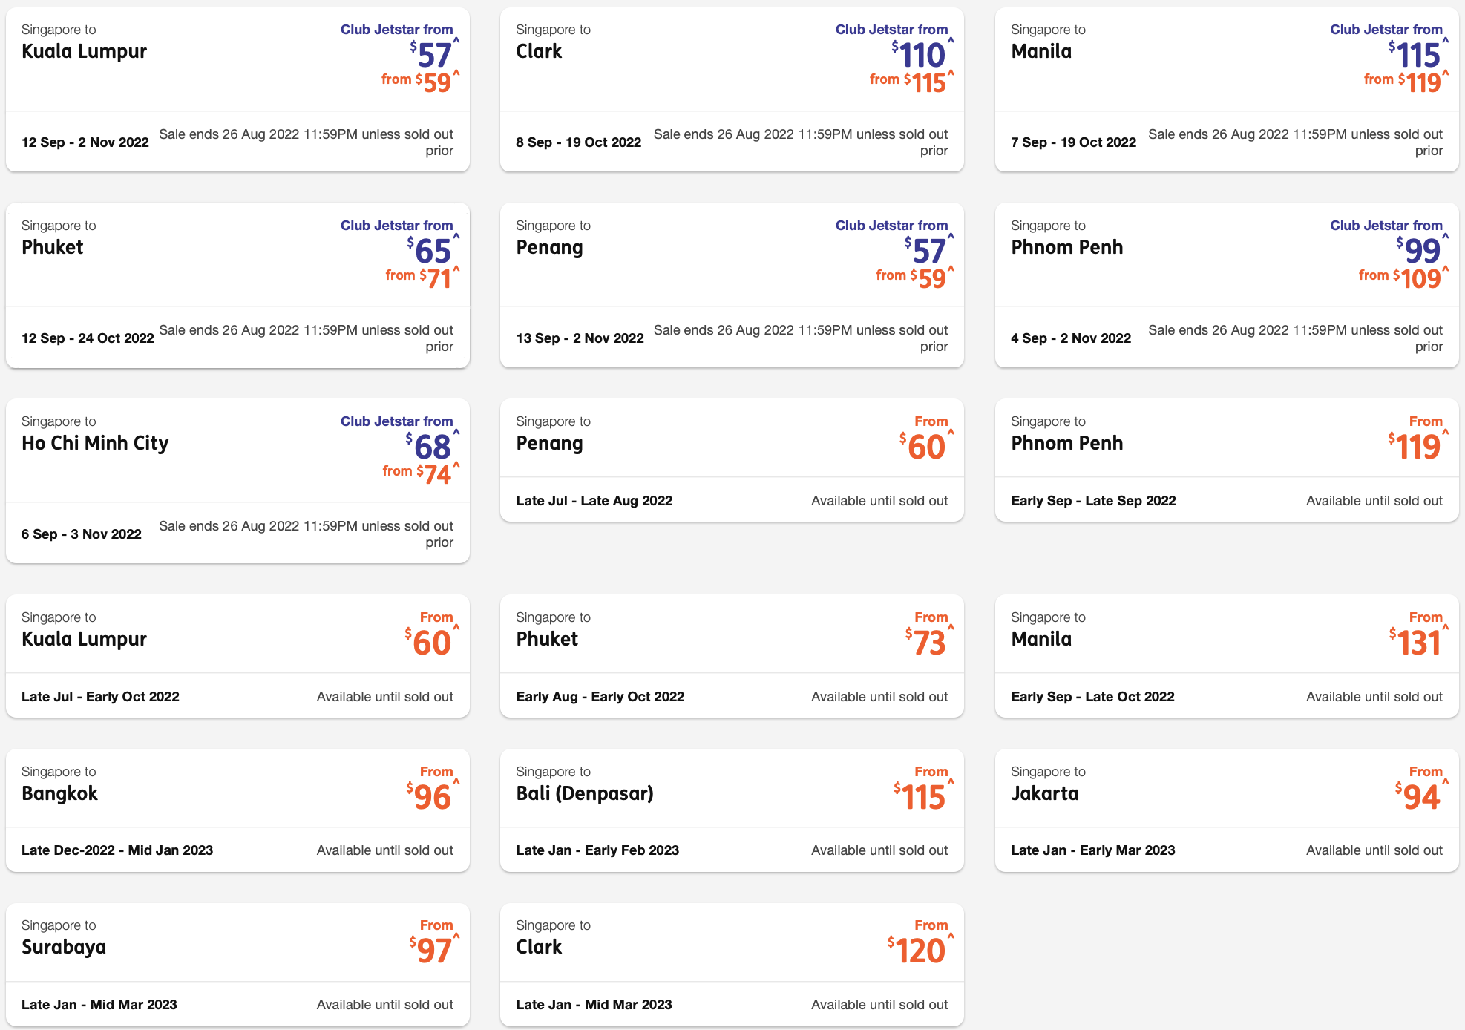Open the Singapore to Kuala Lumpur $57 Club Jetstar deal

point(237,90)
